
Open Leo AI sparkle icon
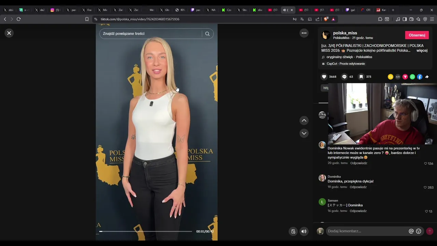coord(418,19)
